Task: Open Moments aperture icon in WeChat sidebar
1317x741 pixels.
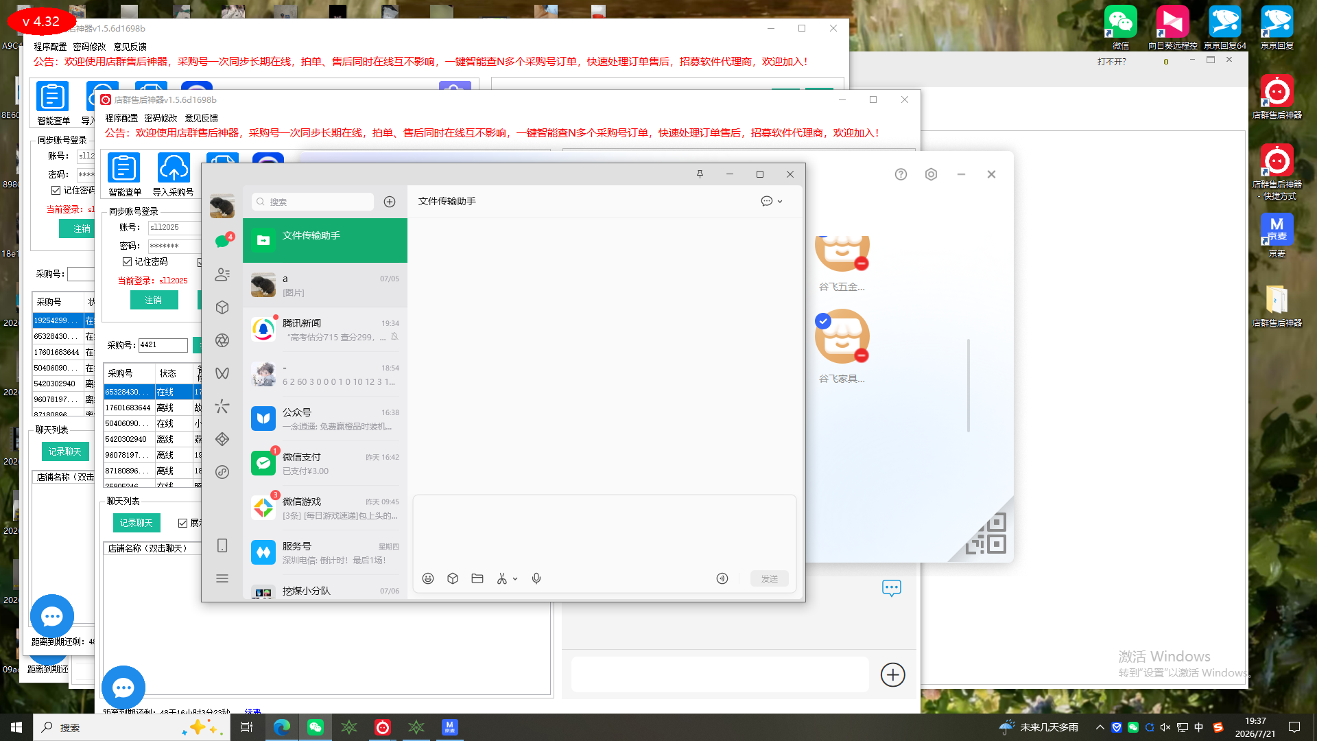Action: click(x=222, y=340)
